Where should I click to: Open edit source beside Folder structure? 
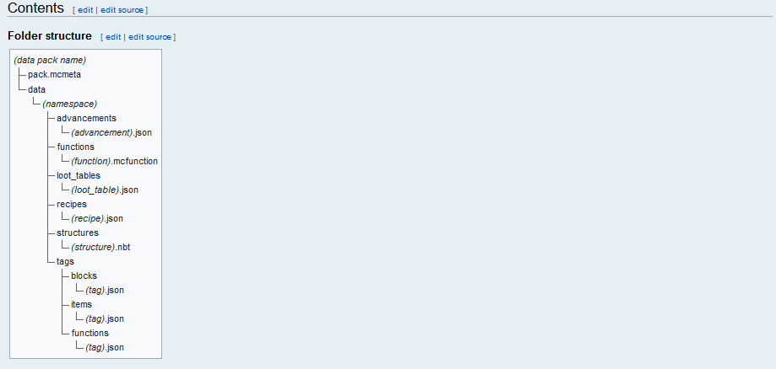tap(150, 37)
